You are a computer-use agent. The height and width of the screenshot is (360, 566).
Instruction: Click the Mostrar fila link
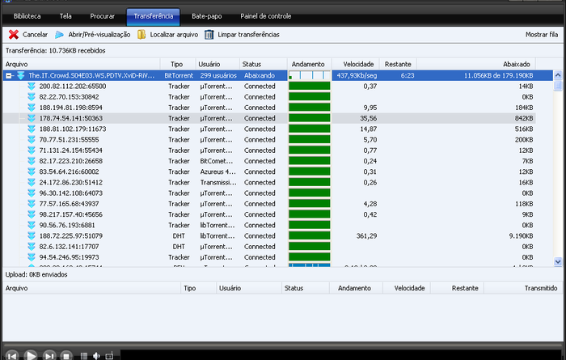[x=542, y=35]
